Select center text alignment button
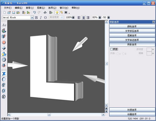The width and height of the screenshot is (156, 121). pos(83,17)
